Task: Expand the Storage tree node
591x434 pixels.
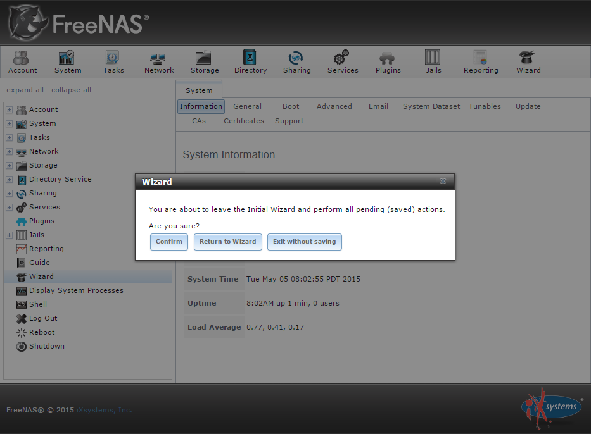Action: coord(10,166)
